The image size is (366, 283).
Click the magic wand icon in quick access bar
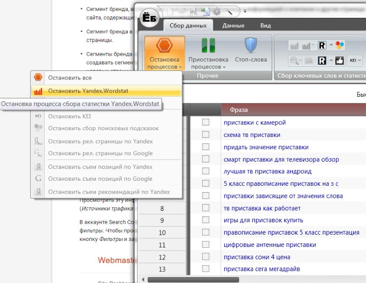click(229, 11)
